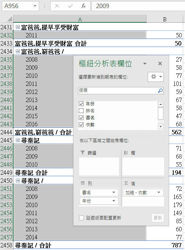Collapse the 富爸爸,窮爸爸 / group

coord(18,51)
